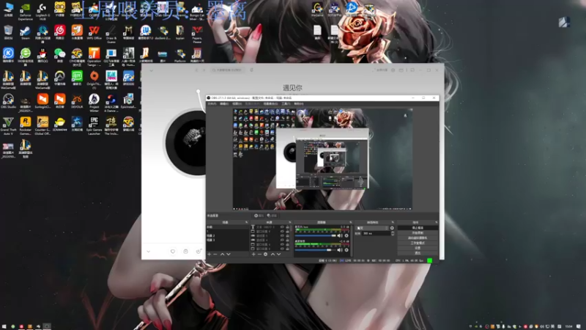Toggle lock of the text source row
Image resolution: width=586 pixels, height=330 pixels.
coord(287,227)
